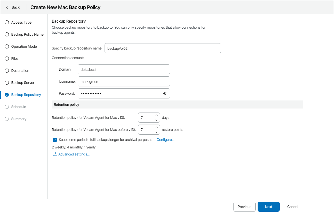Cancel the backup policy wizard
The height and width of the screenshot is (215, 334).
point(292,206)
